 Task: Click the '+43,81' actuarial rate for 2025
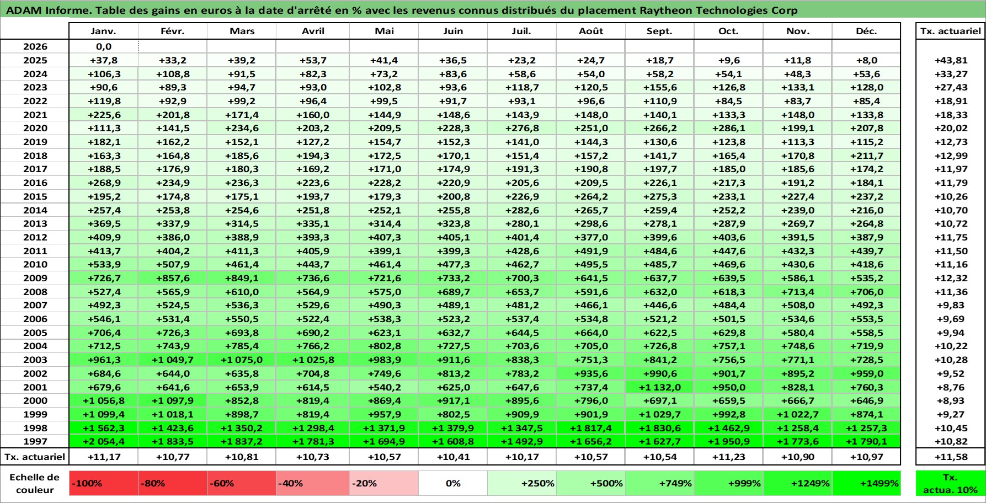coord(950,60)
